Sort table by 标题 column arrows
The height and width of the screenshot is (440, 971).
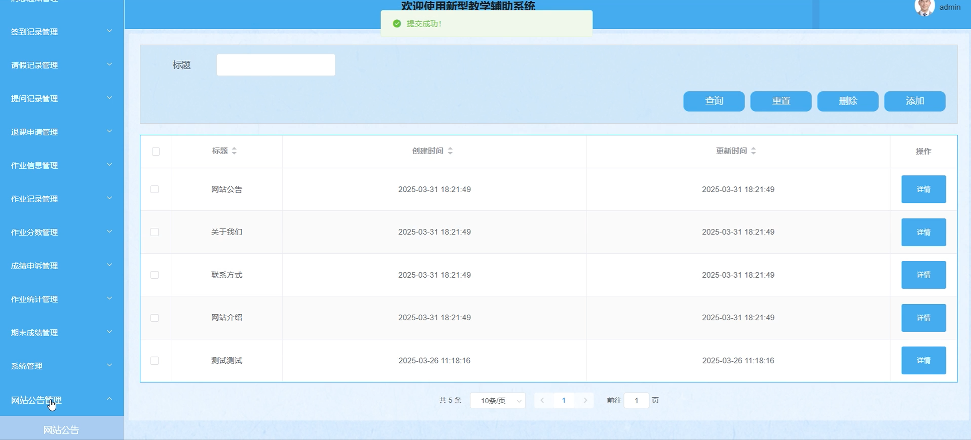(x=234, y=151)
